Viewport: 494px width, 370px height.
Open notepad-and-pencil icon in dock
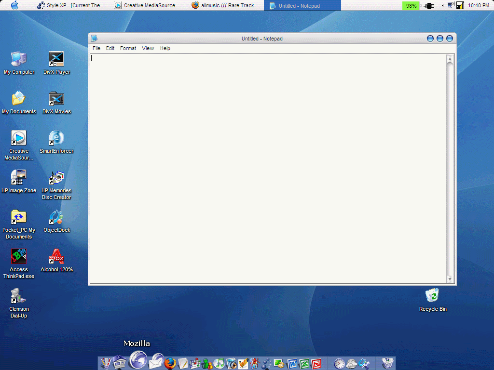pyautogui.click(x=183, y=363)
